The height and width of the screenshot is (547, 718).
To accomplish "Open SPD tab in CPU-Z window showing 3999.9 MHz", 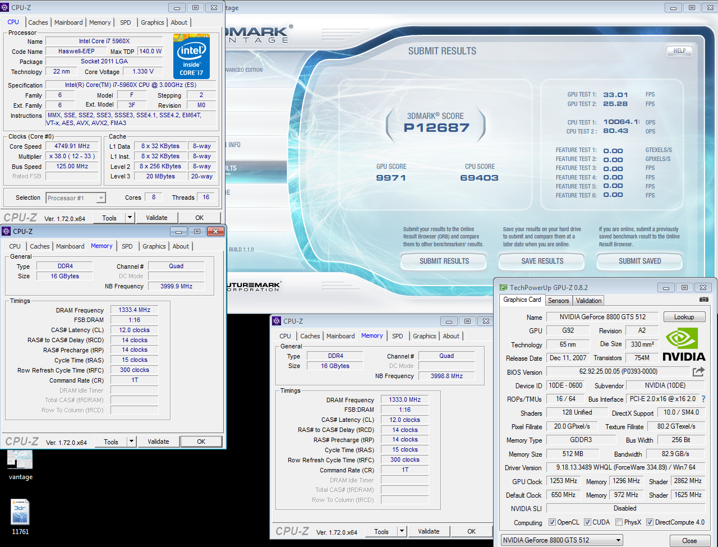I will pos(127,246).
